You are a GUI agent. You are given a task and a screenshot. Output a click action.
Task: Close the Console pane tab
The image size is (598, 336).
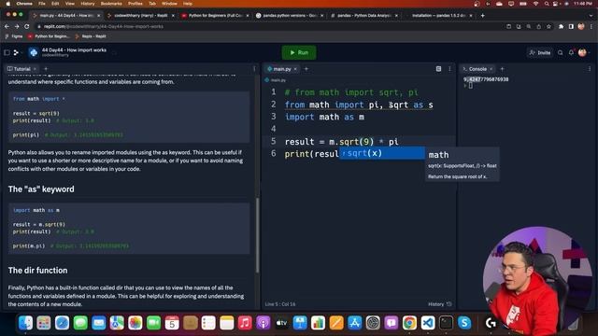coord(491,69)
